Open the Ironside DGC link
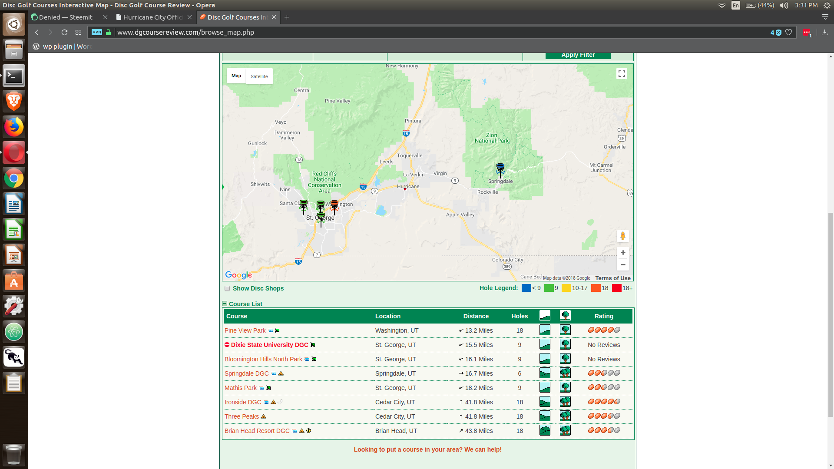 click(x=243, y=402)
